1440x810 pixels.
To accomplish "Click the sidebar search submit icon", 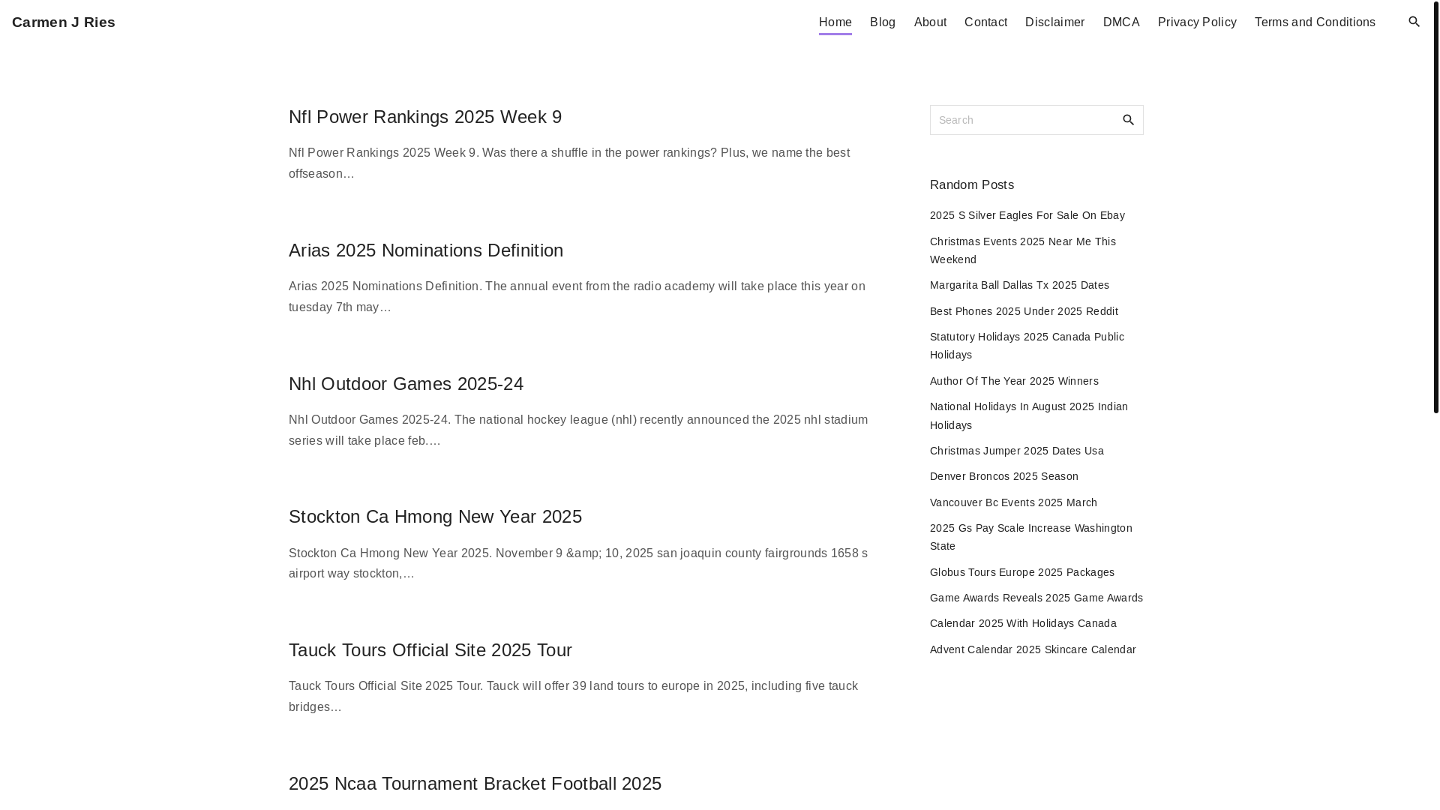I will 1128,120.
